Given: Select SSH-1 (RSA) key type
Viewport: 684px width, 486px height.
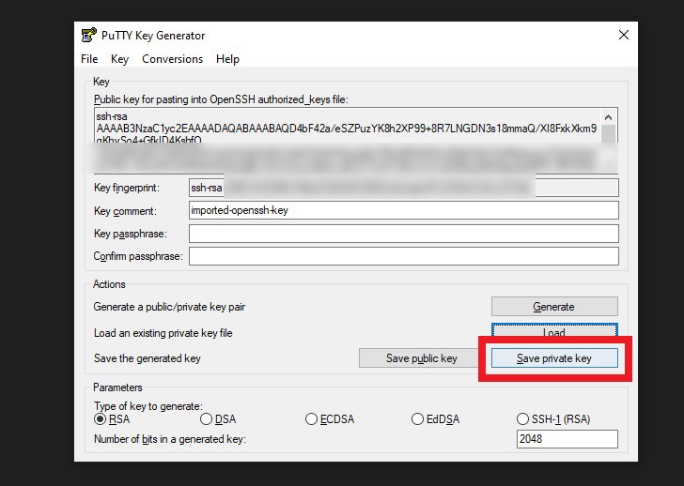Looking at the screenshot, I should point(523,419).
